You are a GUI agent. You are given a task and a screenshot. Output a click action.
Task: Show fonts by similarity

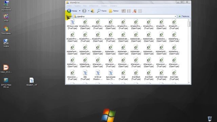(135, 11)
